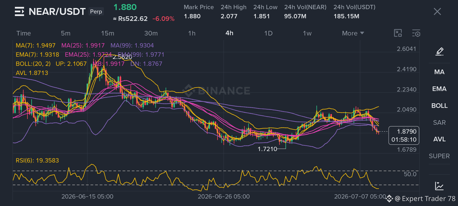
Task: Click the MA(99): 1.9304 legend
Action: tap(132, 45)
